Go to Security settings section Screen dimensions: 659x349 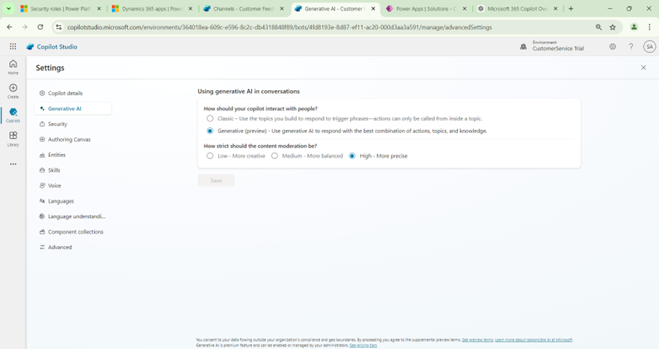[x=57, y=124]
